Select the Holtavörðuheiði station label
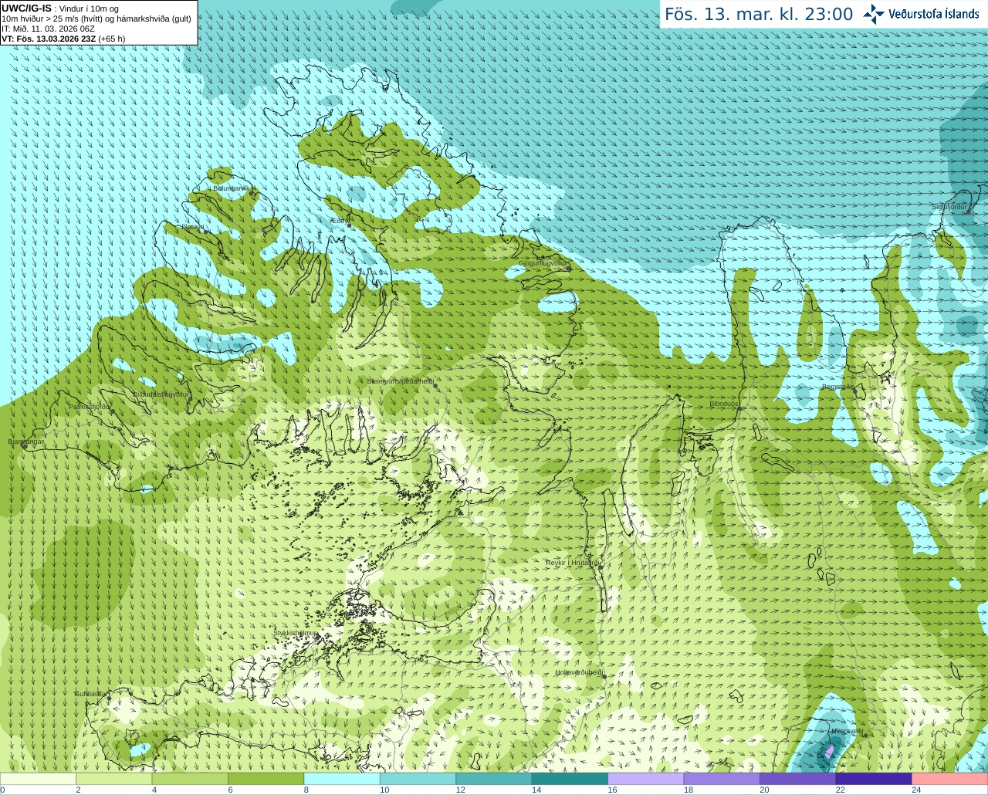The width and height of the screenshot is (988, 795). tap(578, 672)
